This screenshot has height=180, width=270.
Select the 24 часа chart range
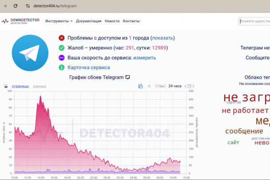175,86
